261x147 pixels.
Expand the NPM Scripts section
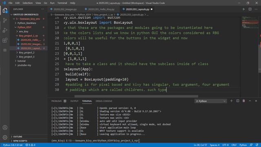click(x=29, y=141)
